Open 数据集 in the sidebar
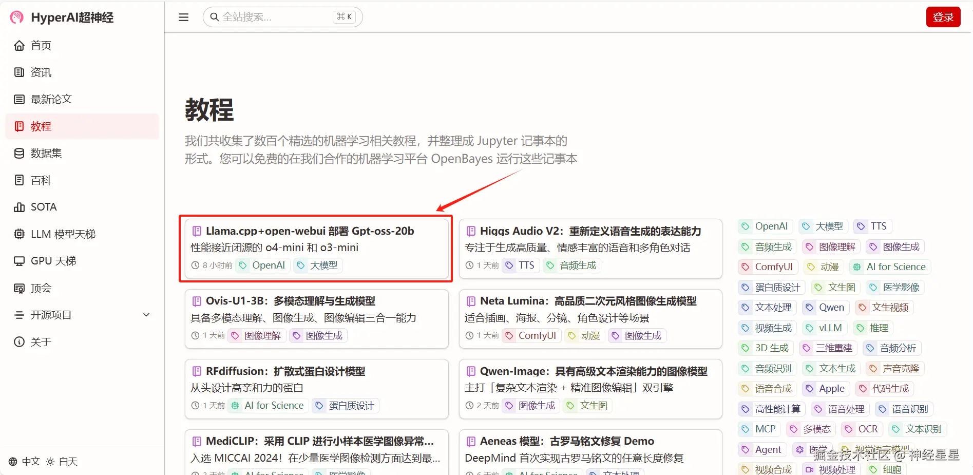 [x=82, y=153]
